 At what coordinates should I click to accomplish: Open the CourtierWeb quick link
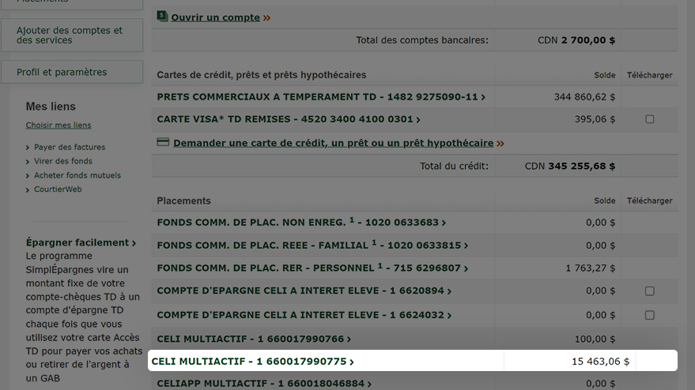(58, 189)
